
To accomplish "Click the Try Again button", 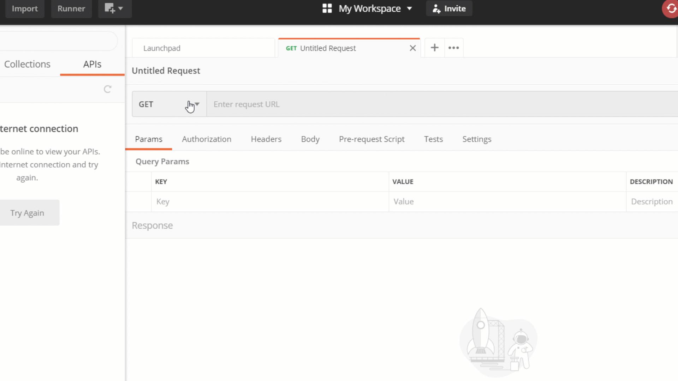I will [27, 213].
